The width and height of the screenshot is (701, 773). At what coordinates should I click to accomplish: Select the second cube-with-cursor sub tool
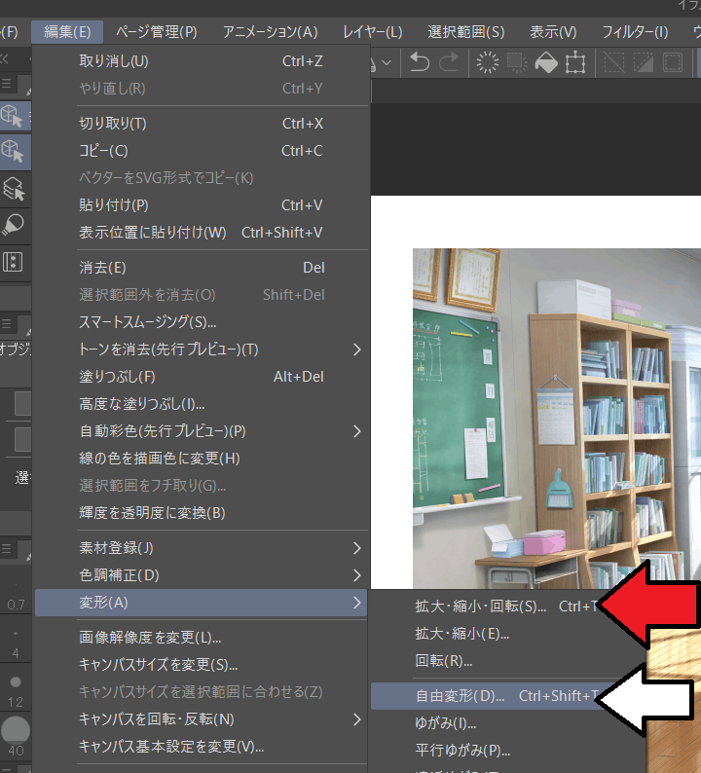pyautogui.click(x=13, y=151)
